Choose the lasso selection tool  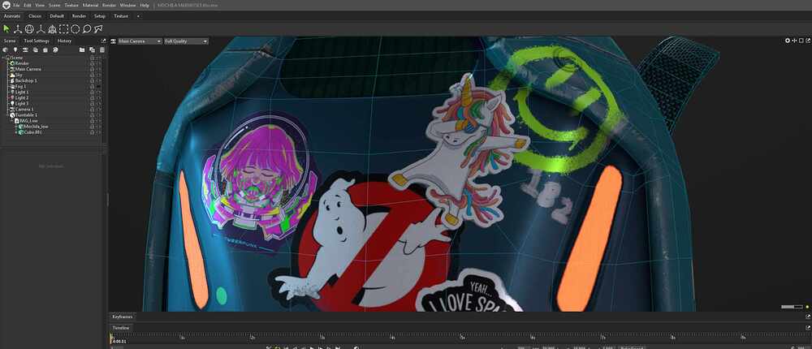coord(87,29)
